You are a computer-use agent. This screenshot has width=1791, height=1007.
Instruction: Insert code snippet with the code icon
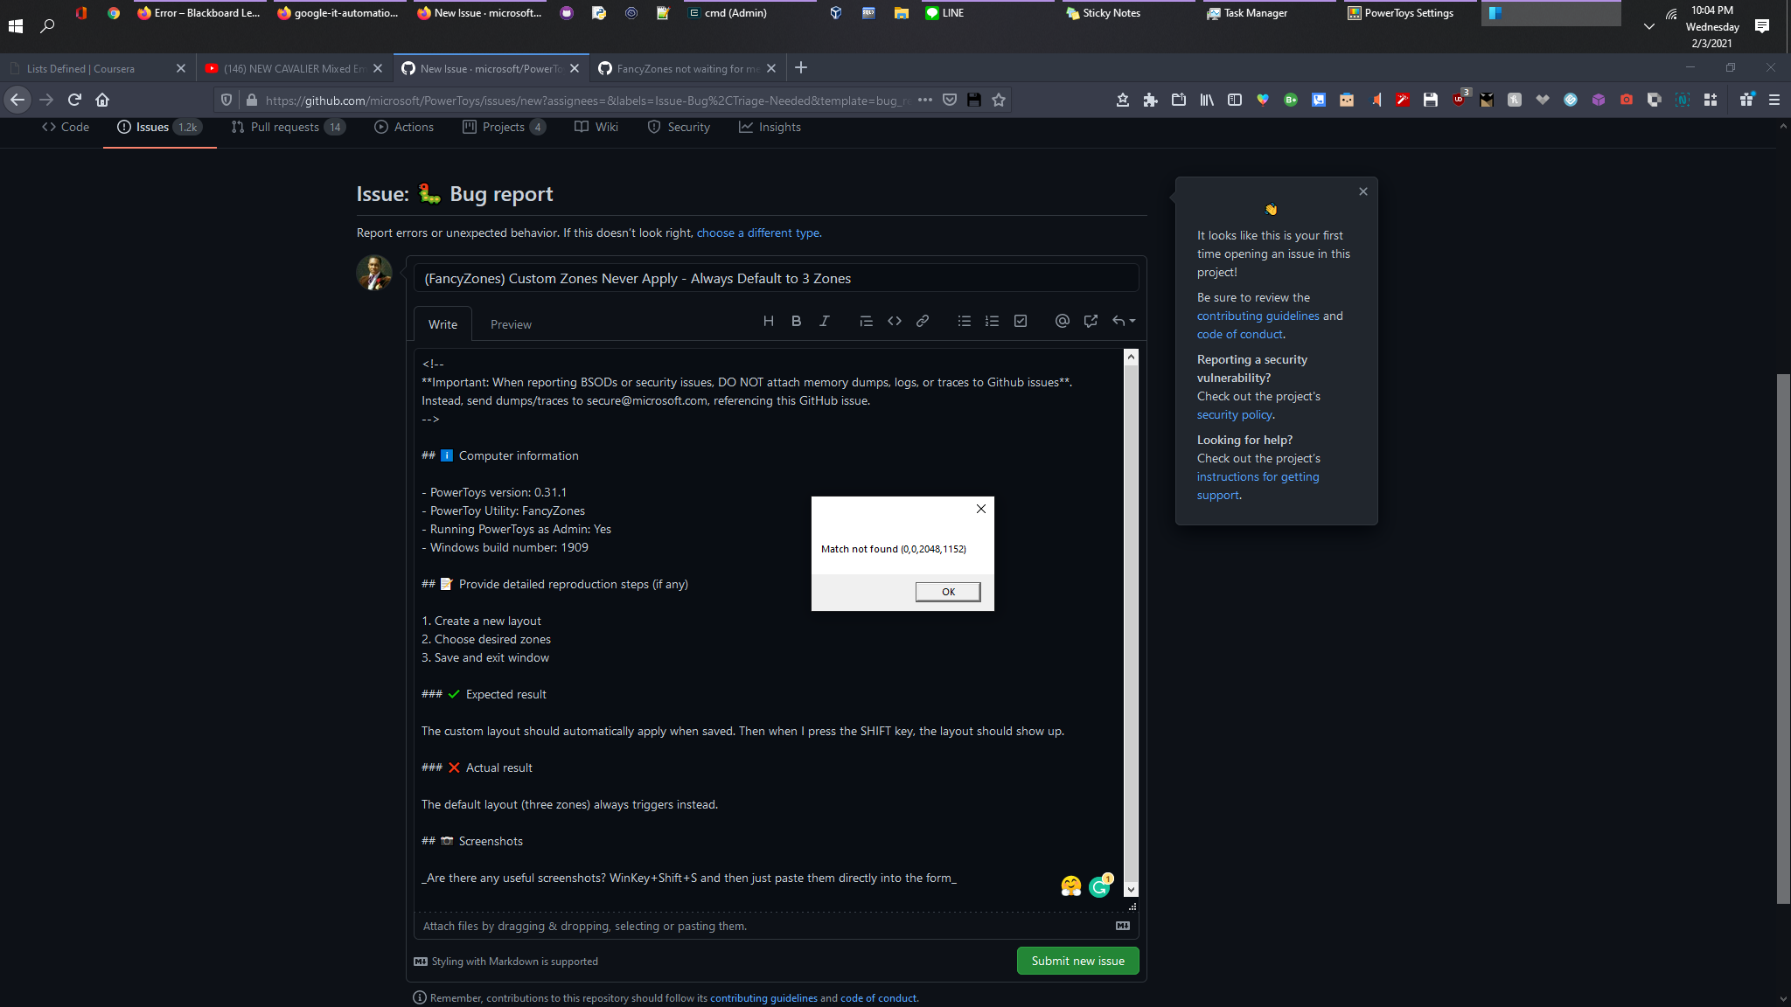(x=894, y=321)
